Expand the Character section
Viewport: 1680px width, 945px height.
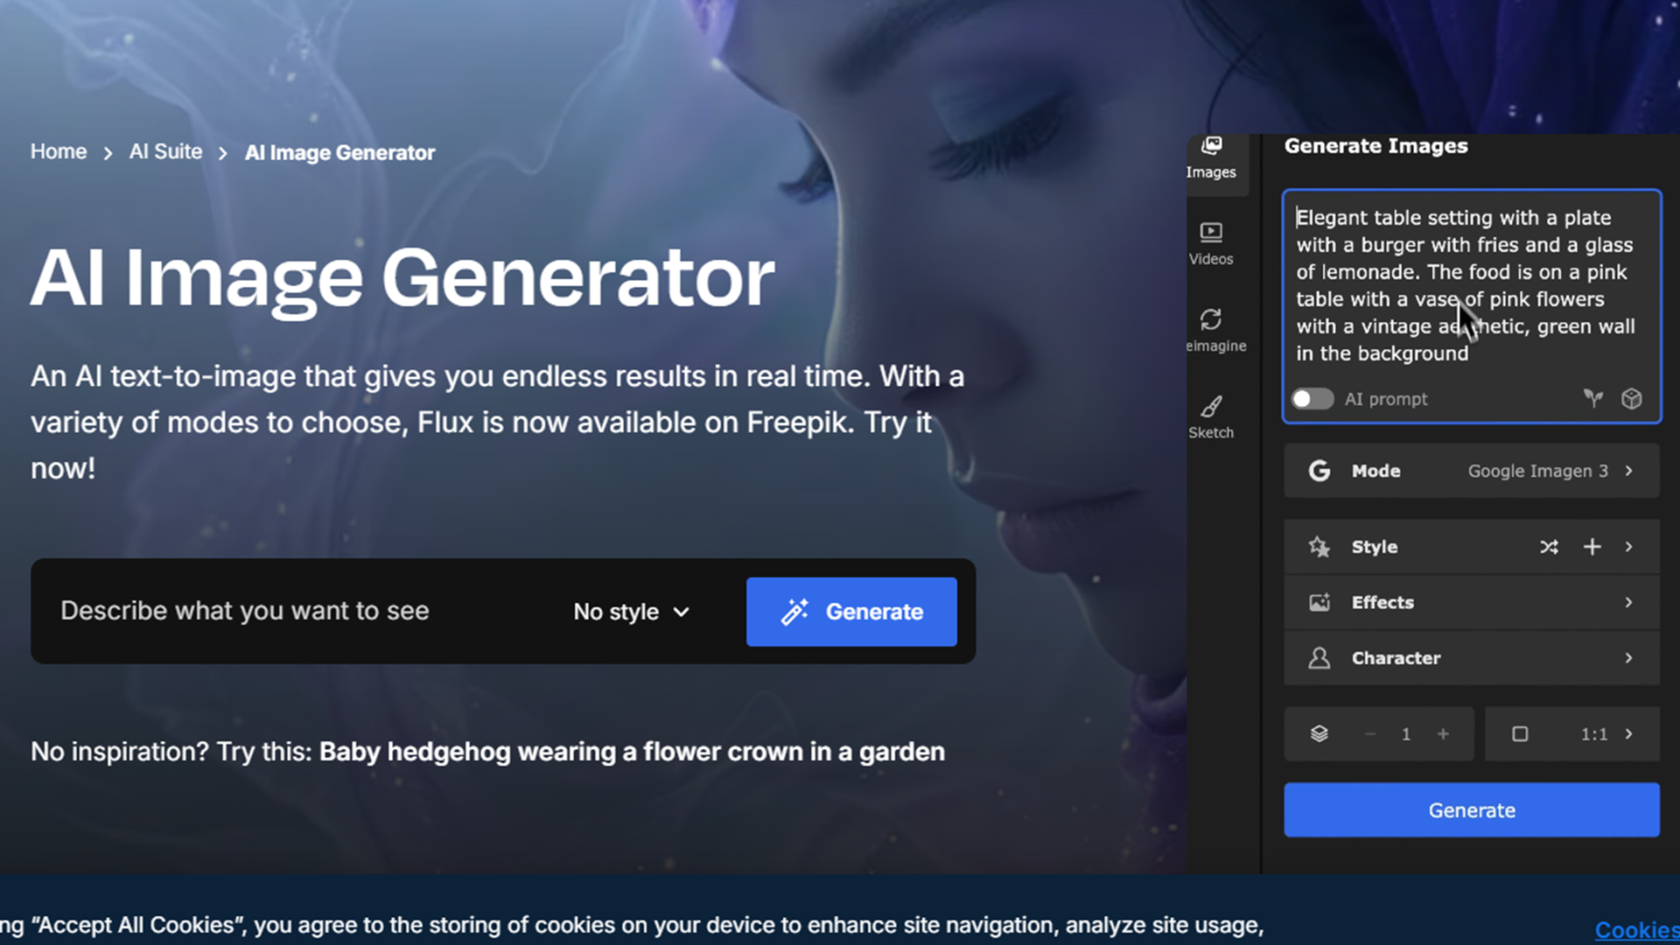(1472, 658)
